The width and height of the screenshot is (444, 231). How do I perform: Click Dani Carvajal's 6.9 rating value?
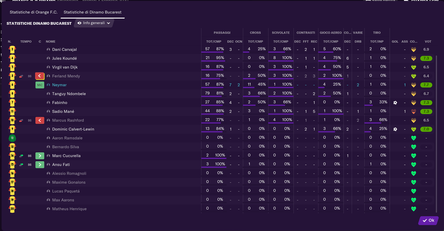pos(426,50)
